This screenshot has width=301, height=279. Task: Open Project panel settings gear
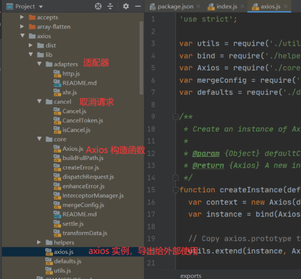tap(126, 7)
